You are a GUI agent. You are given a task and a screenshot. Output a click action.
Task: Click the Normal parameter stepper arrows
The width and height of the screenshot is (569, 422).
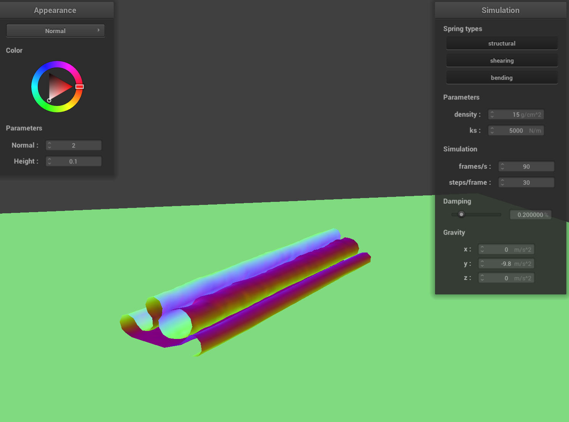[50, 145]
